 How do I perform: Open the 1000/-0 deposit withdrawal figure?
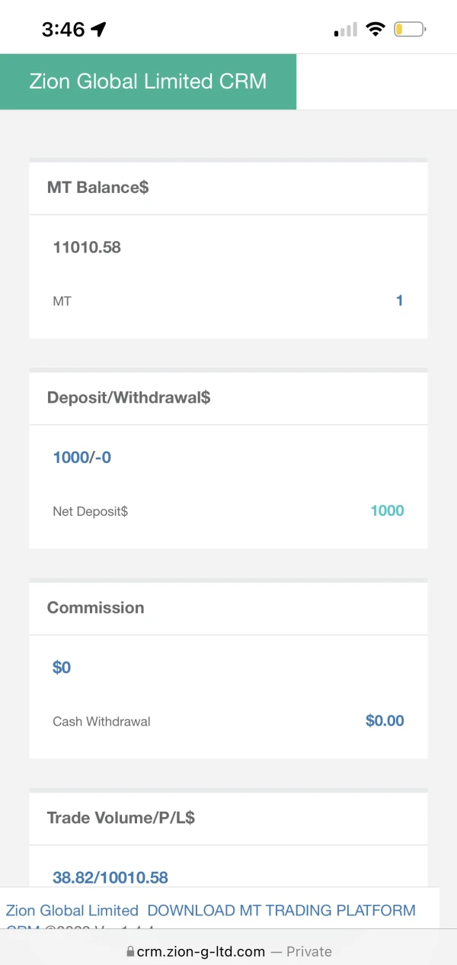click(x=81, y=457)
